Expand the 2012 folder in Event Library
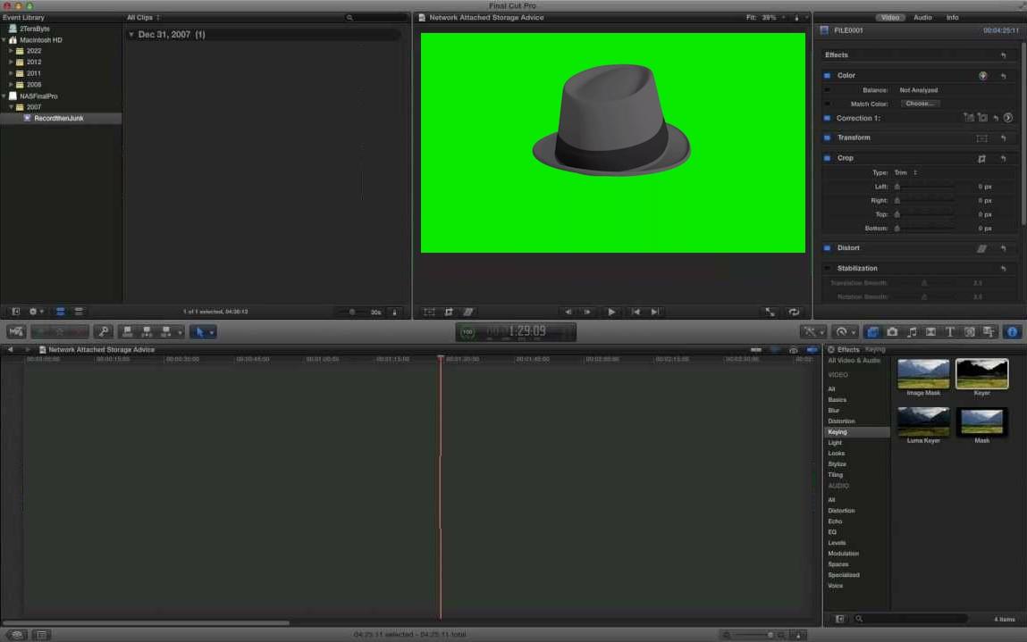This screenshot has height=642, width=1027. pos(11,62)
